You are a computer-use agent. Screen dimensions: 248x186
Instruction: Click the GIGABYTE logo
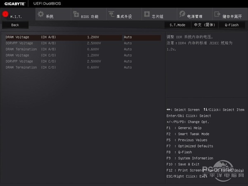click(15, 4)
